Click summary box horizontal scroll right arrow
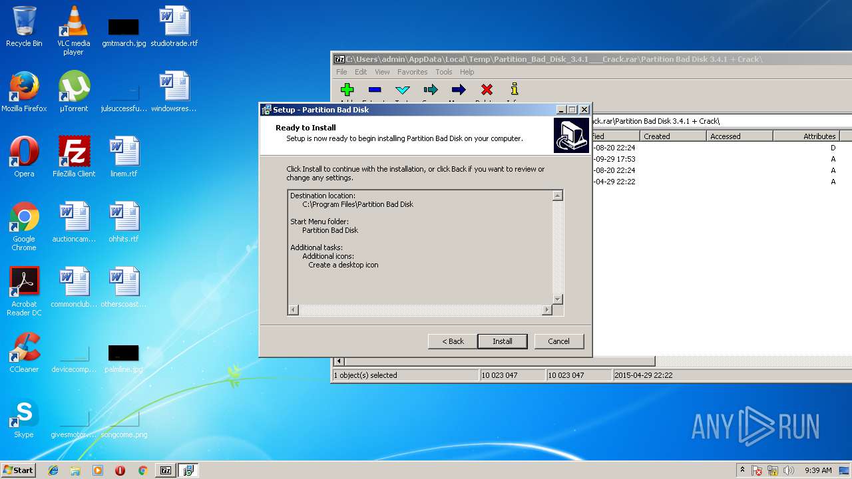852x479 pixels. [547, 310]
